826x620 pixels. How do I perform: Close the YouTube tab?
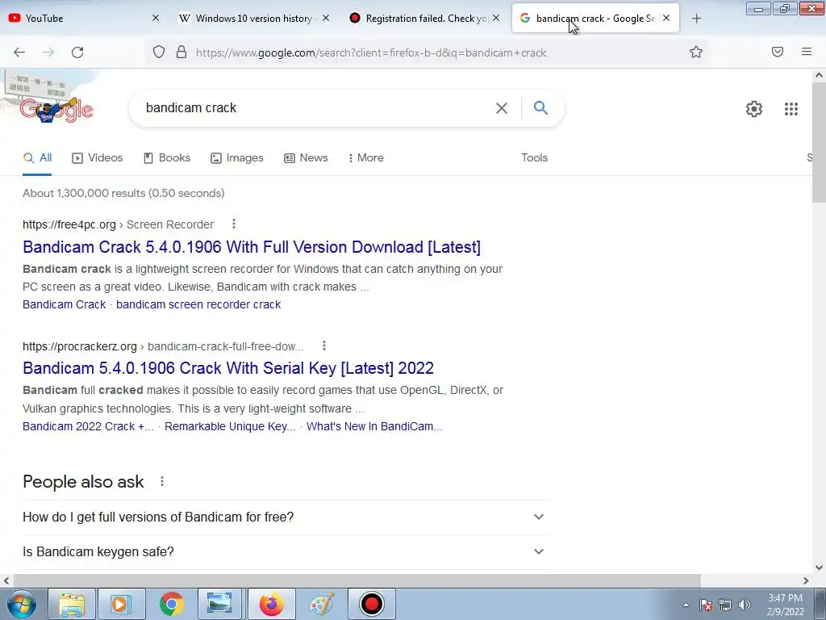pos(156,18)
